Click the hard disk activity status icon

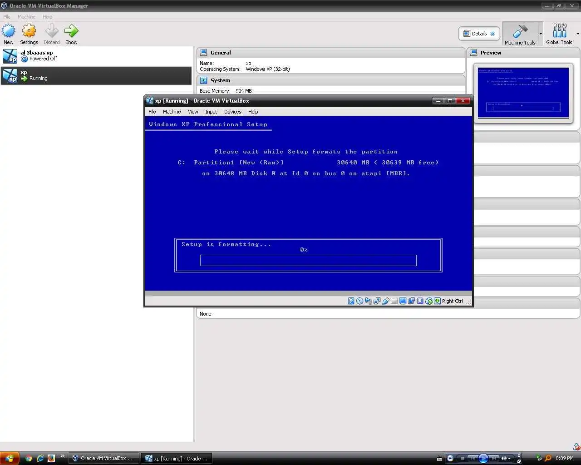tap(351, 301)
